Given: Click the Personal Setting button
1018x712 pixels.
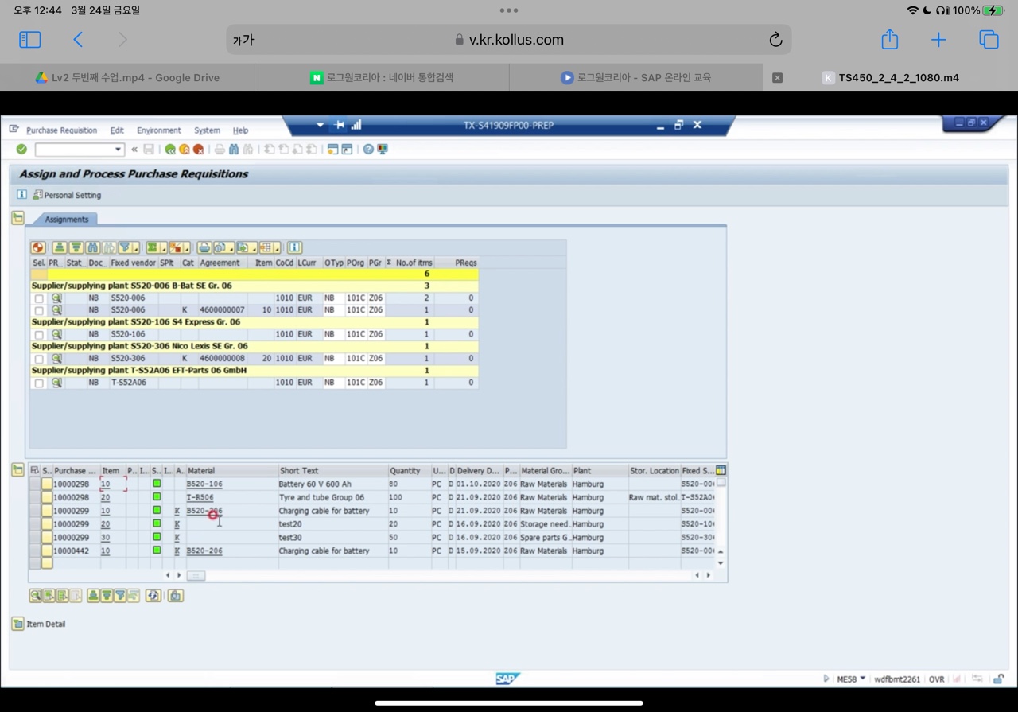Looking at the screenshot, I should pos(67,195).
